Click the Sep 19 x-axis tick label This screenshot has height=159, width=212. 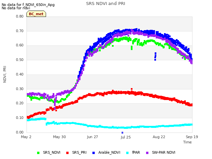192,137
